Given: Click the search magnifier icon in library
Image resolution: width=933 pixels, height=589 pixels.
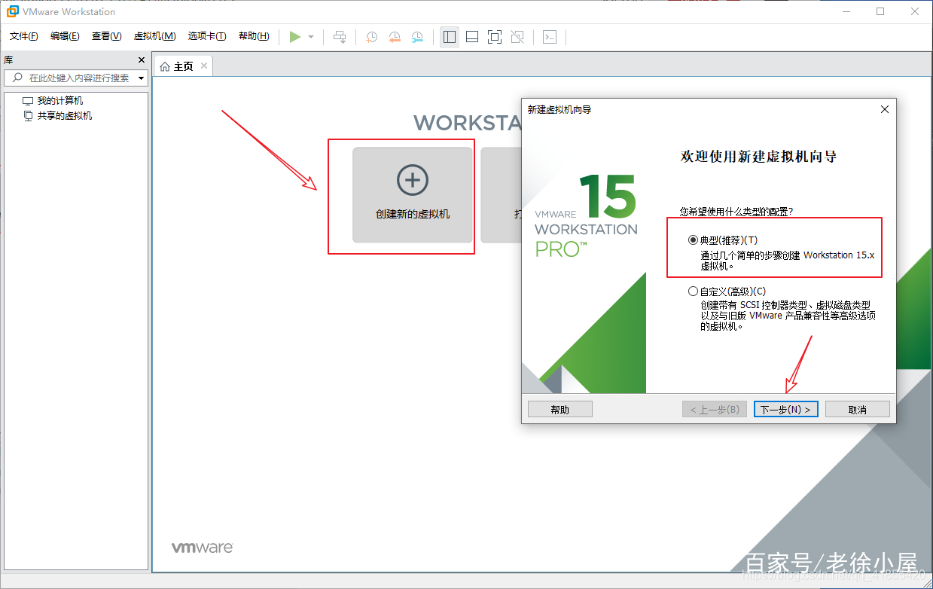Looking at the screenshot, I should [17, 78].
